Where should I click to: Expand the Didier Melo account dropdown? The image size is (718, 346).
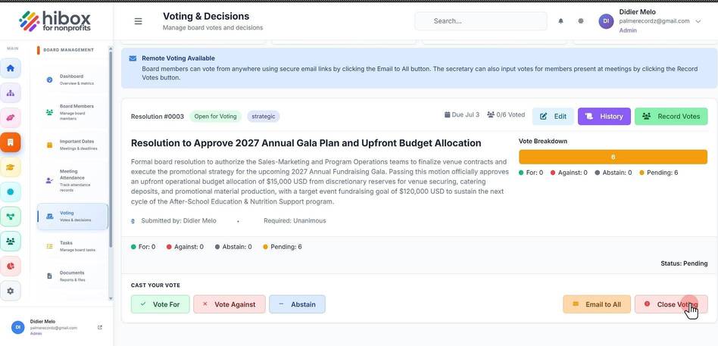pyautogui.click(x=698, y=21)
